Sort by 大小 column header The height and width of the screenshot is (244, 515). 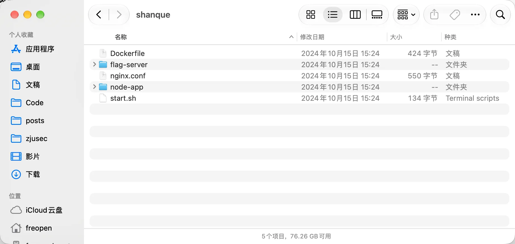[x=396, y=37]
